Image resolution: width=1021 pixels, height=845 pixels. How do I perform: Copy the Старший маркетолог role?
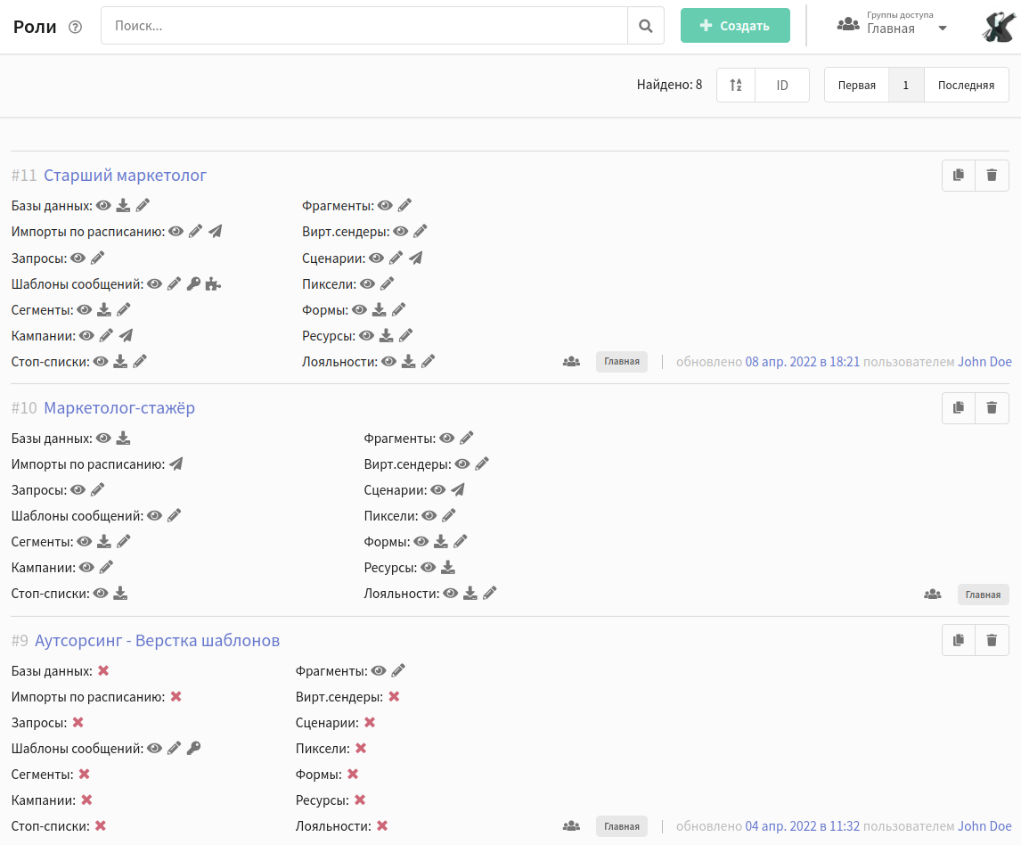959,176
